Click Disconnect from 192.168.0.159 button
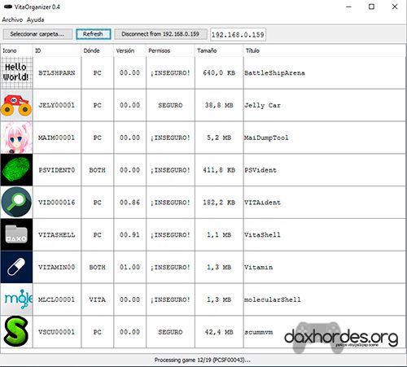407x367 pixels. click(160, 34)
